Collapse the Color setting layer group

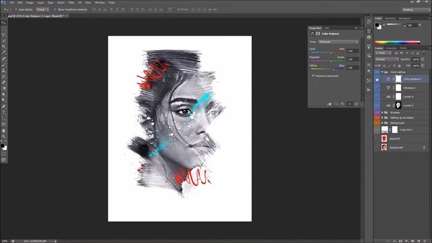coord(382,72)
